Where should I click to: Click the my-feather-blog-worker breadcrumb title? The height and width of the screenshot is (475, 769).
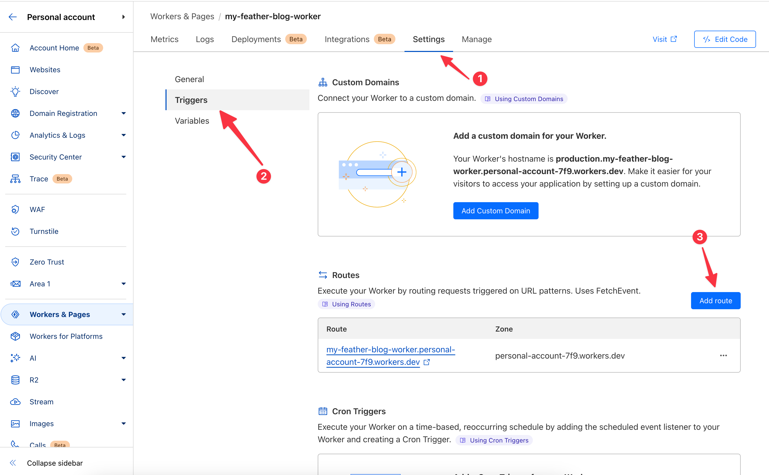(273, 16)
